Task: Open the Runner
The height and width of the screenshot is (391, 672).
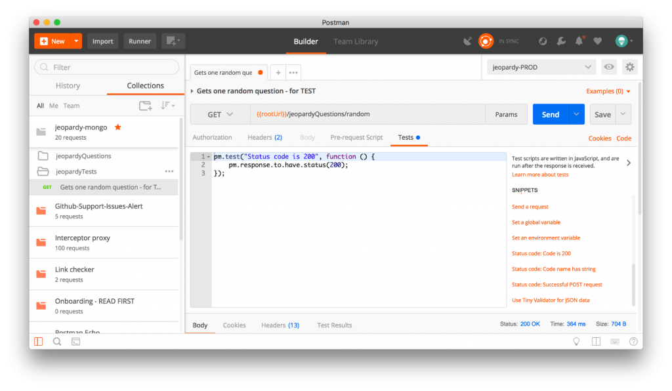Action: click(x=140, y=41)
